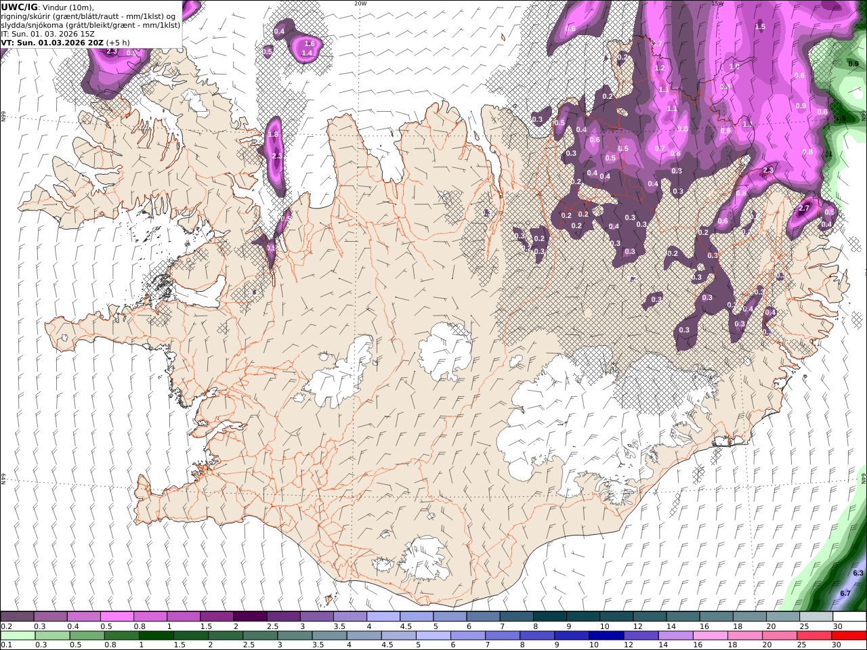Pick the lower legend swatch between 7 and 8
Screen dimensions: 867x650
[502, 635]
